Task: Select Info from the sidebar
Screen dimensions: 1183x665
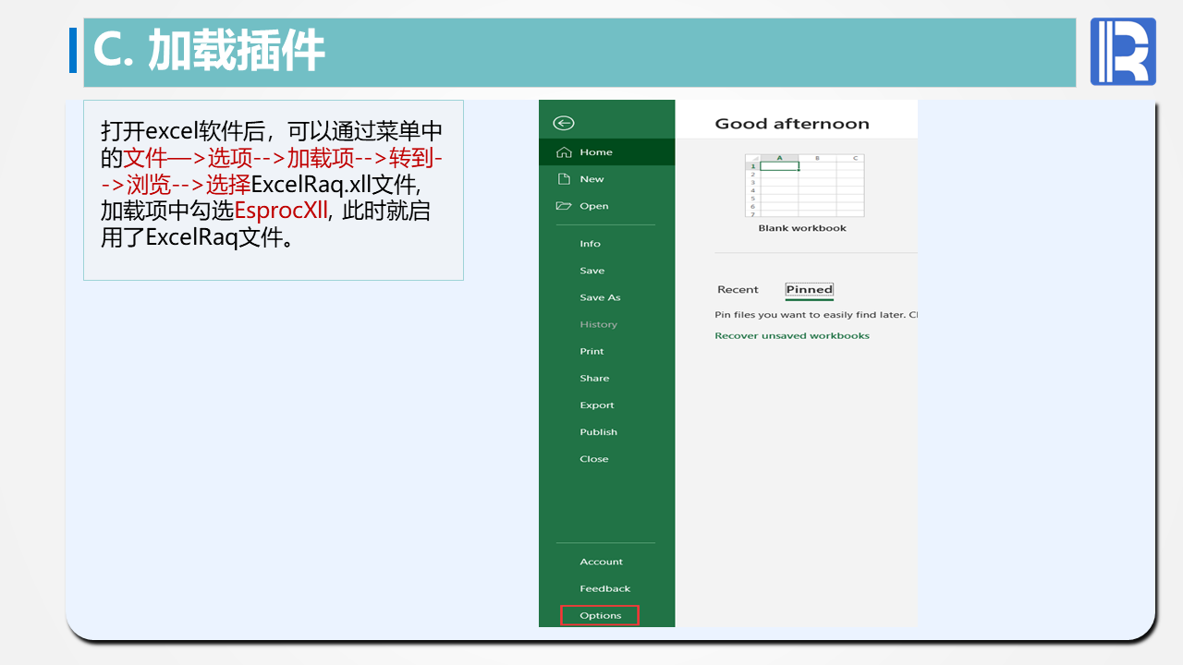Action: click(x=590, y=244)
